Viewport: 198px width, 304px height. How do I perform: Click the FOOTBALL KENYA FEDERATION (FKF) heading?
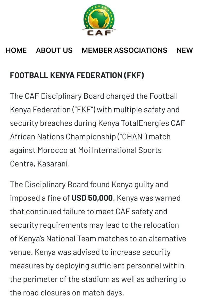pos(77,75)
